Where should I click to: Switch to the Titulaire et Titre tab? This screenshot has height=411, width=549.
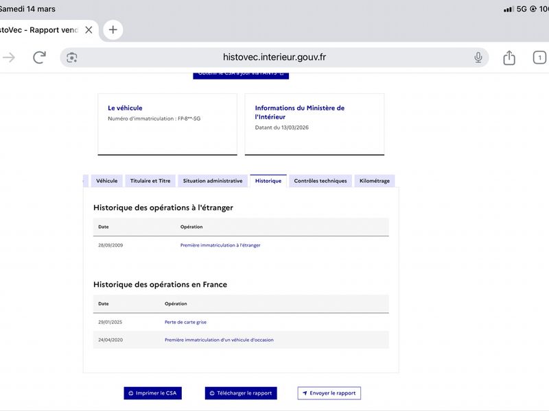[x=150, y=181]
